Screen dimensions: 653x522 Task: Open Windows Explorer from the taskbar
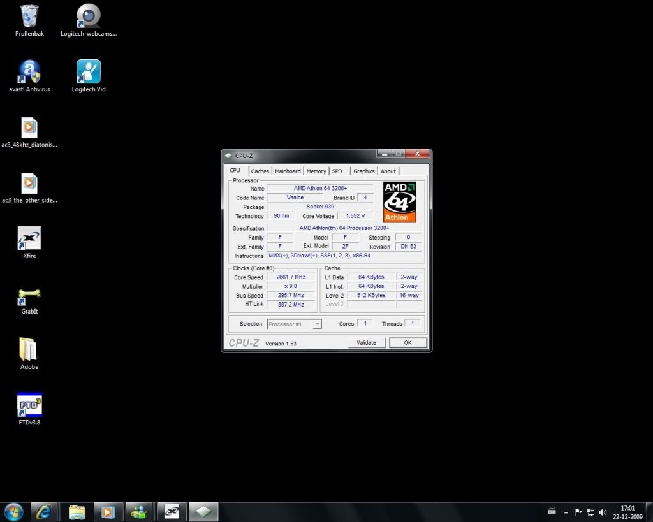77,512
